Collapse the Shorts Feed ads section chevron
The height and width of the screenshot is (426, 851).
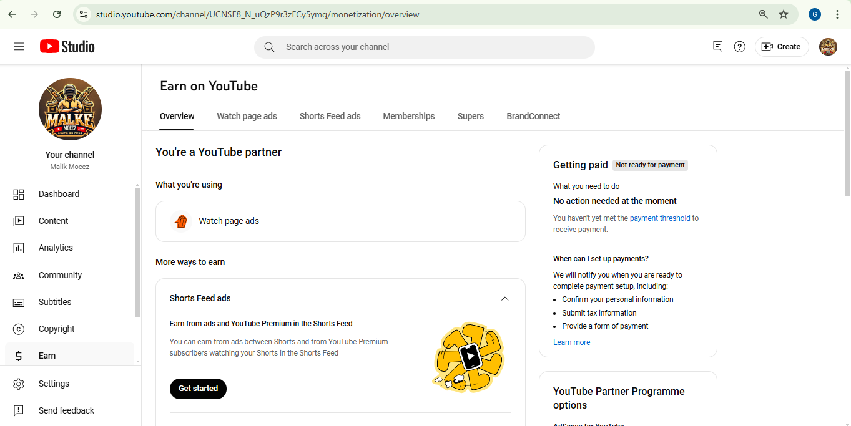click(505, 299)
